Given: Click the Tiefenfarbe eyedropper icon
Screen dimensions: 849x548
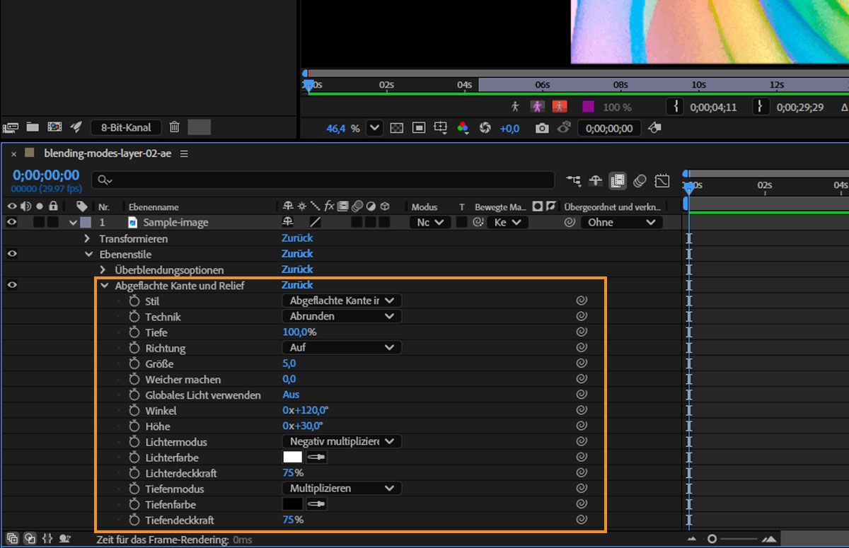Looking at the screenshot, I should click(316, 504).
